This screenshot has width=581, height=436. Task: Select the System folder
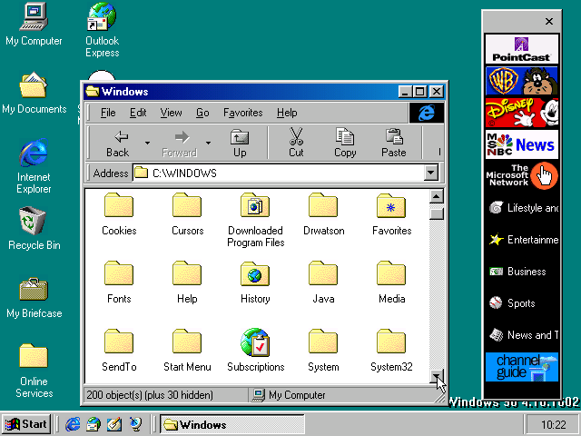point(323,351)
